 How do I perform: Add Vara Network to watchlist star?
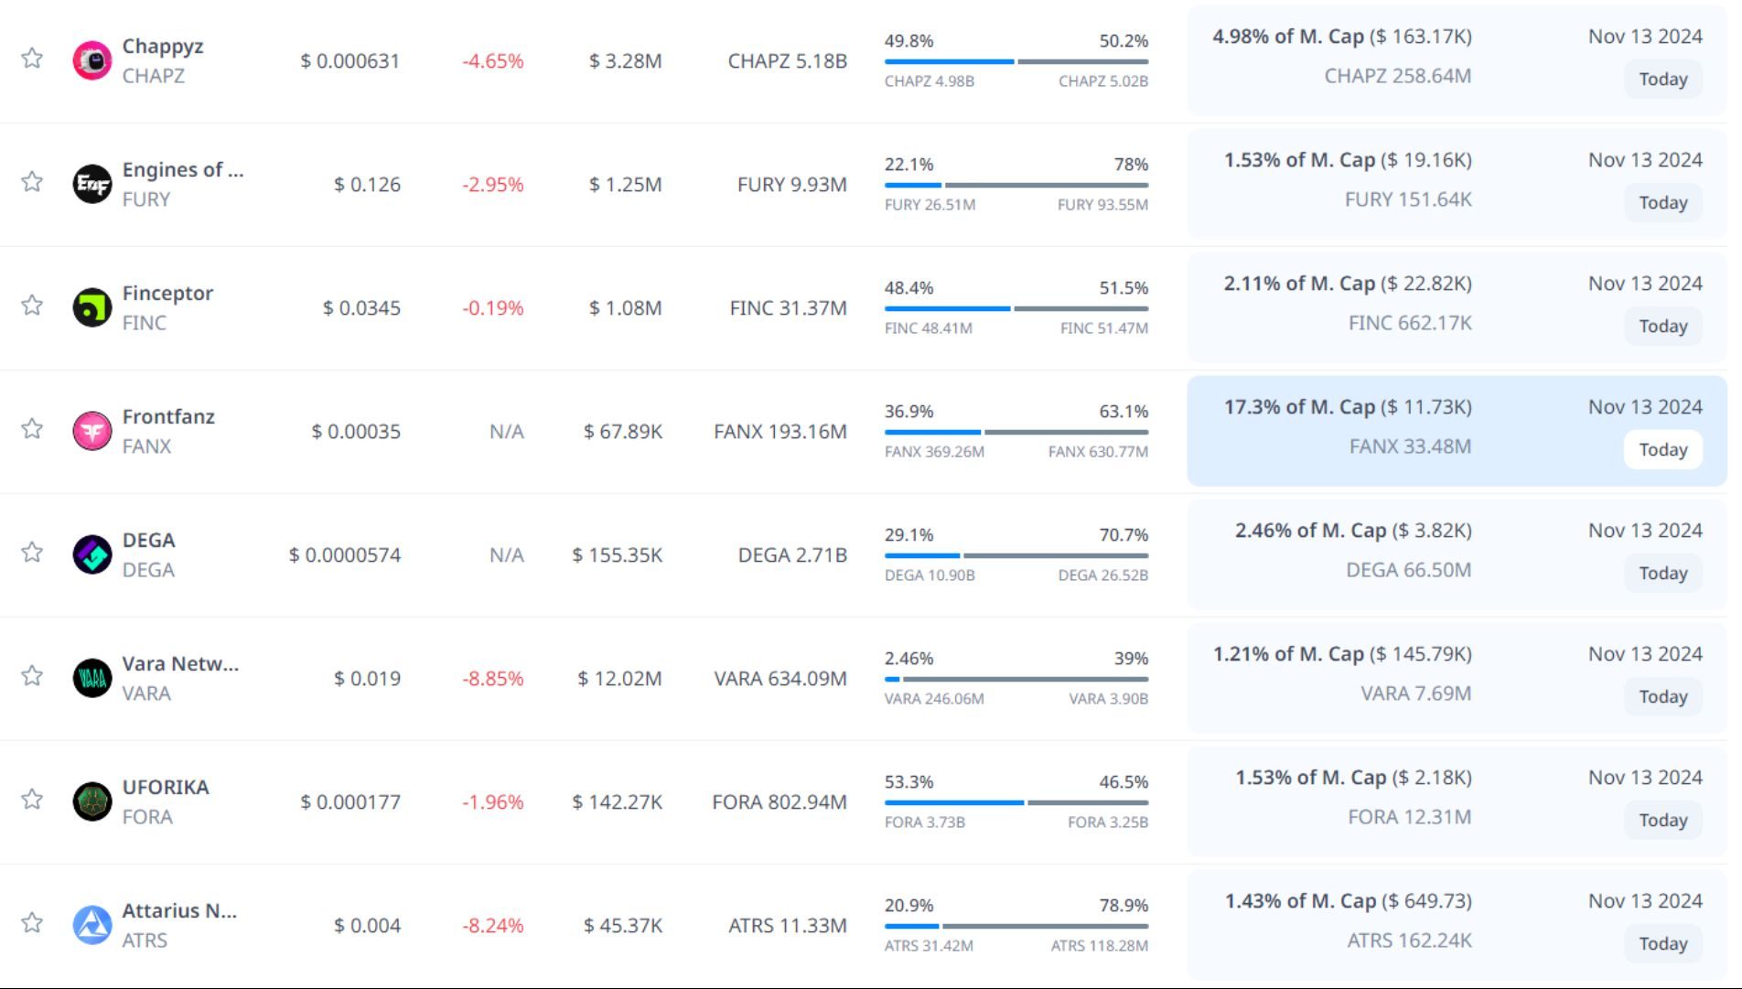[x=32, y=676]
